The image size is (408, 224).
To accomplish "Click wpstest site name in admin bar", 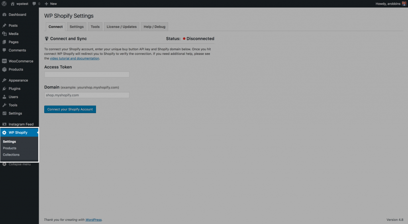I will tap(22, 4).
